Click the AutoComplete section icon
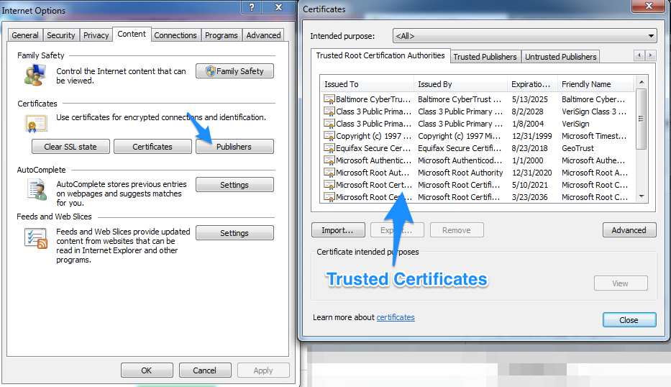Screen dimensions: 671x387 point(37,189)
